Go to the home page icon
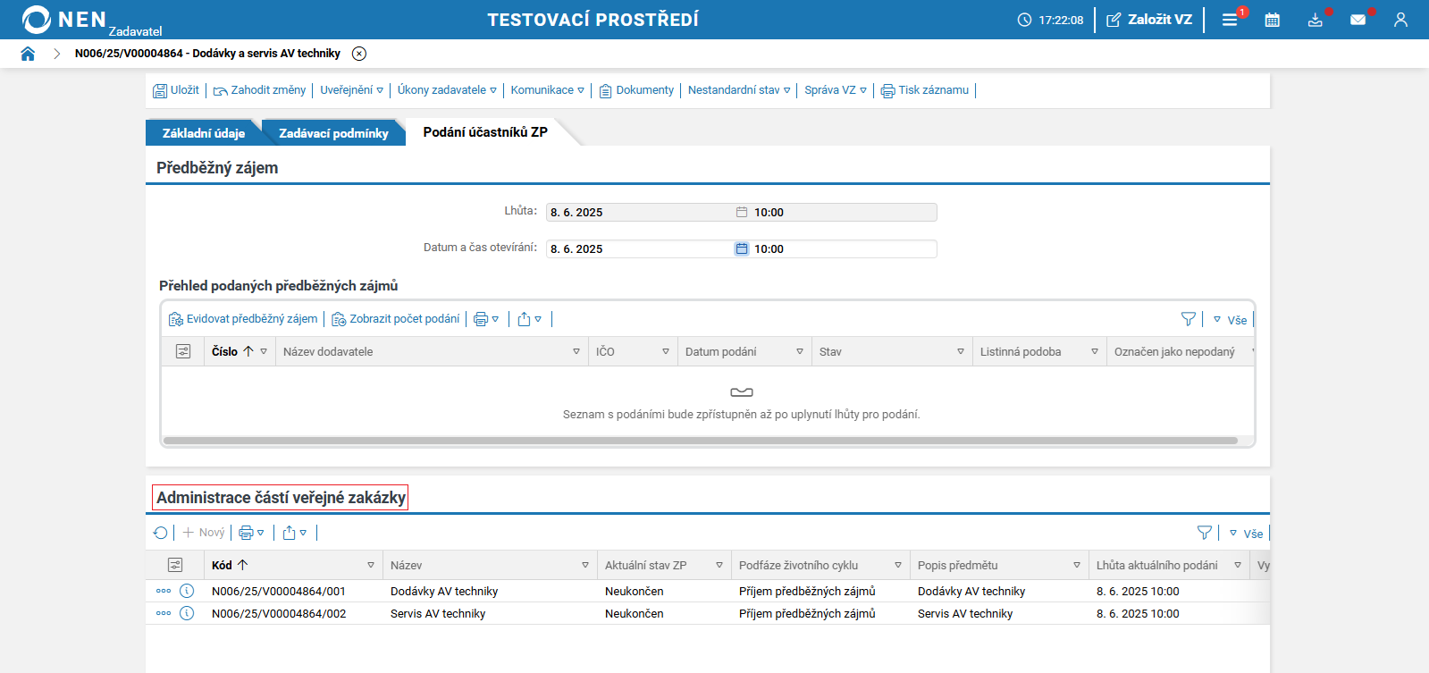 (28, 54)
